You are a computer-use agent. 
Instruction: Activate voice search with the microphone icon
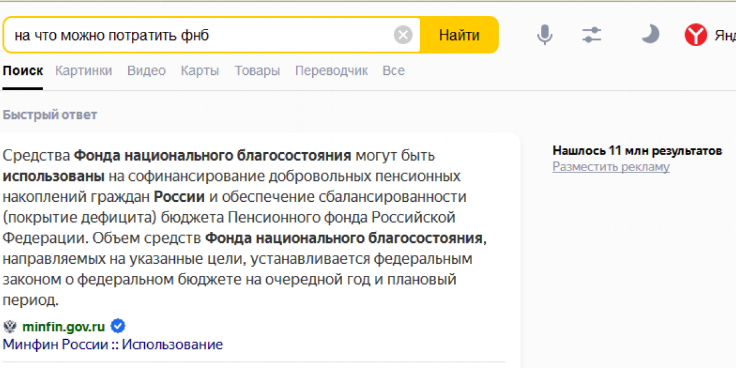544,35
